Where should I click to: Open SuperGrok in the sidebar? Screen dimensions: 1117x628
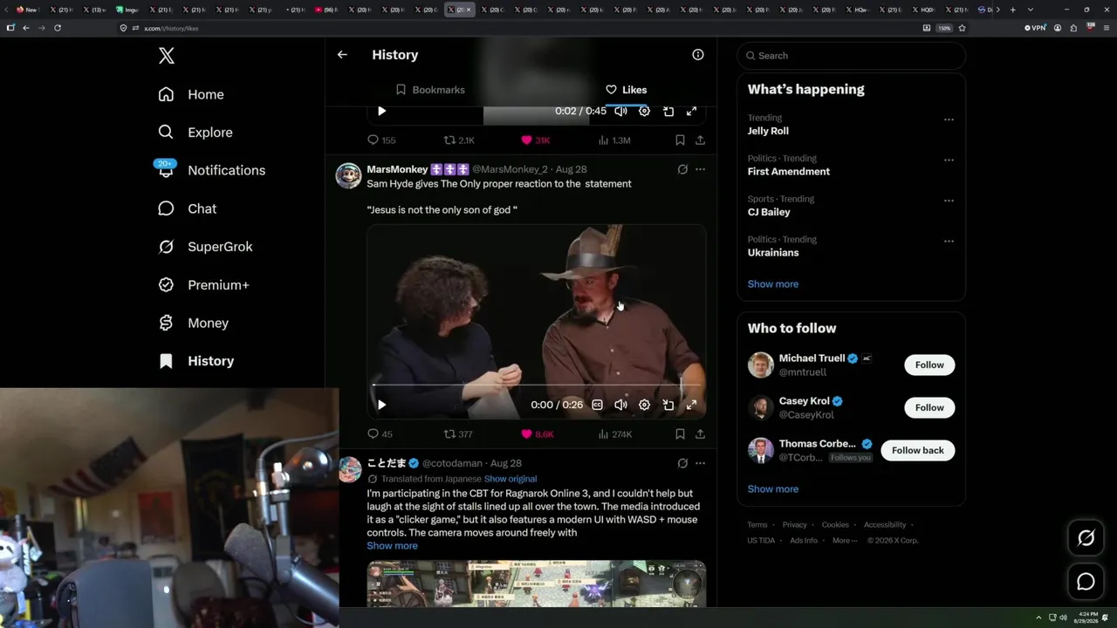(205, 247)
